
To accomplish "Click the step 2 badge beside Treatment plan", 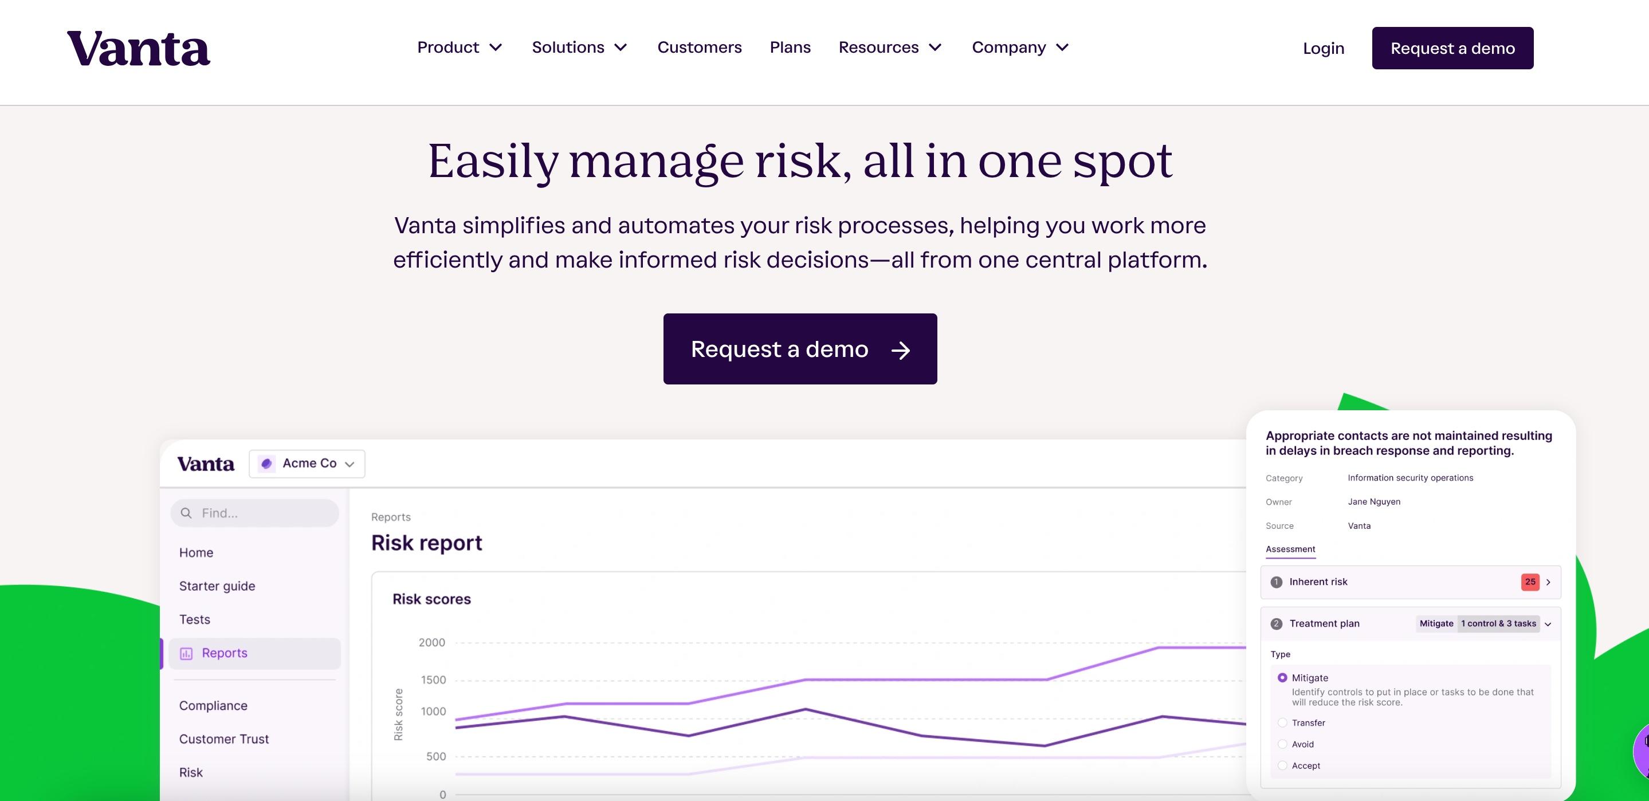I will 1277,623.
